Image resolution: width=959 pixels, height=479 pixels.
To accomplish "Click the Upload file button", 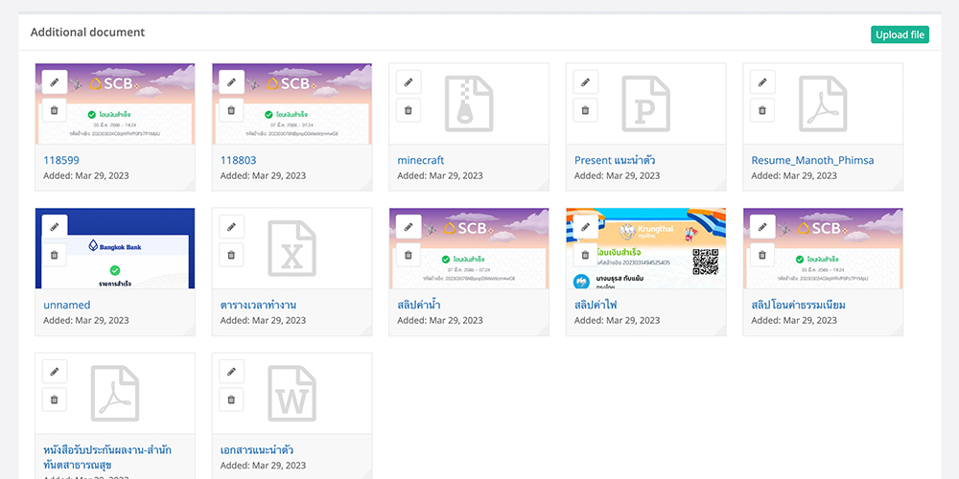I will click(900, 34).
